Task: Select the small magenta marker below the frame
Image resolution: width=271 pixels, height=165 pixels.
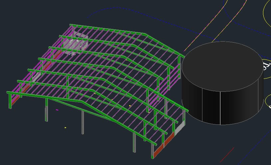Action: (57, 109)
